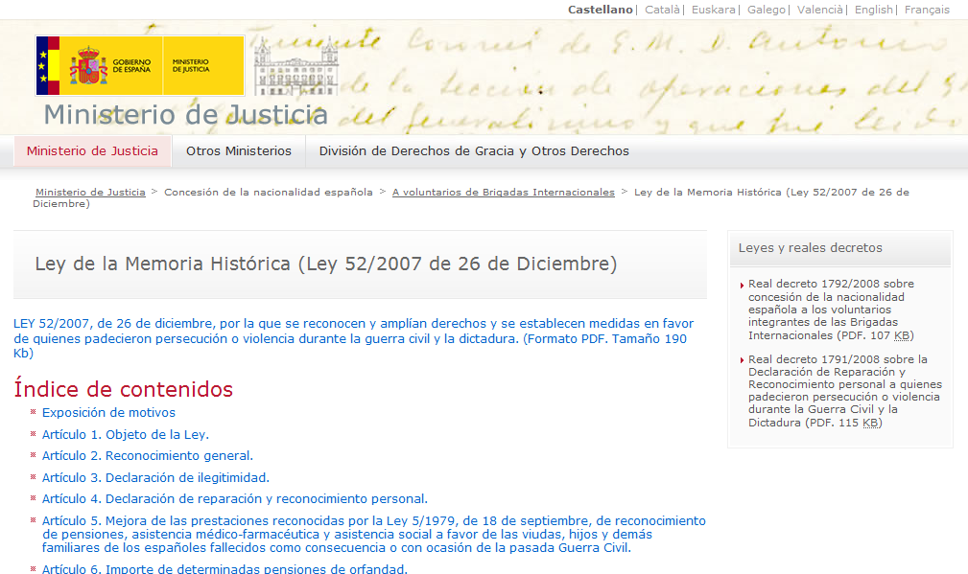This screenshot has height=574, width=968.
Task: Open A voluntarios de Brigadas Internacionales breadcrumb
Action: click(x=503, y=192)
